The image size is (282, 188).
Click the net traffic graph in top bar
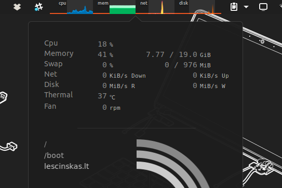pyautogui.click(x=162, y=7)
